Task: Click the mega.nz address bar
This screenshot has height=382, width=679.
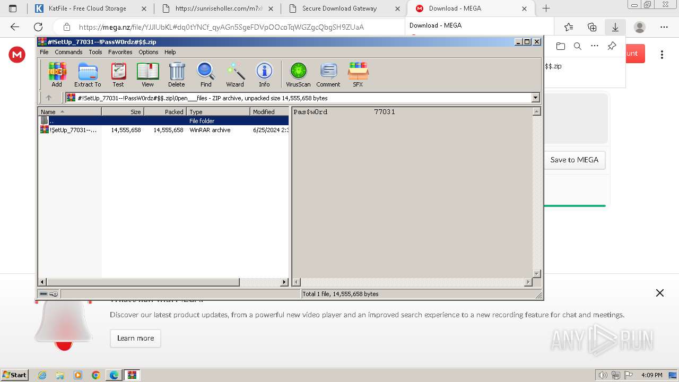Action: 221,27
